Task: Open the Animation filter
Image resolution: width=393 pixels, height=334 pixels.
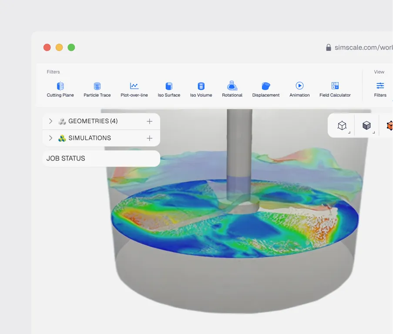Action: tap(299, 90)
